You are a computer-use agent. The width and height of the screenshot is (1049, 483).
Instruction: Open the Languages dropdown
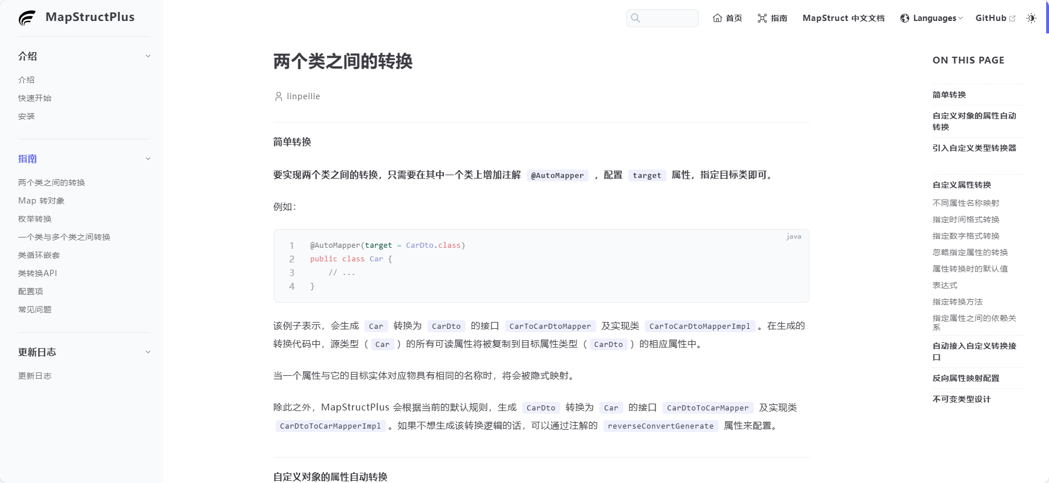[x=931, y=18]
